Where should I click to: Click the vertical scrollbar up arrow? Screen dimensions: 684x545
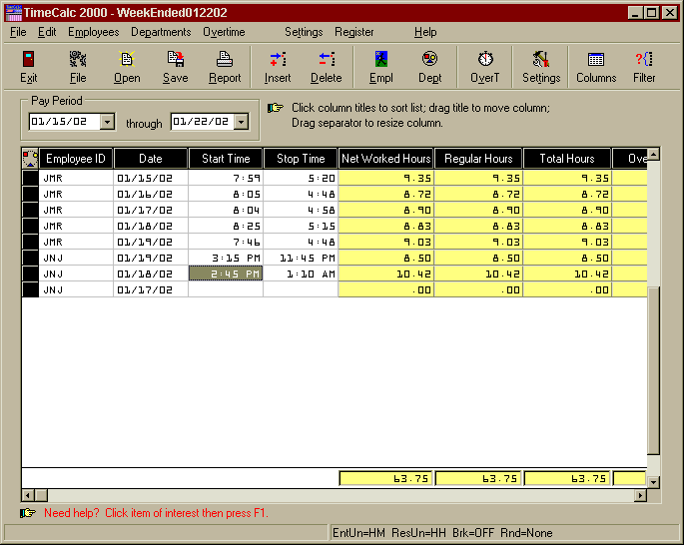click(653, 155)
